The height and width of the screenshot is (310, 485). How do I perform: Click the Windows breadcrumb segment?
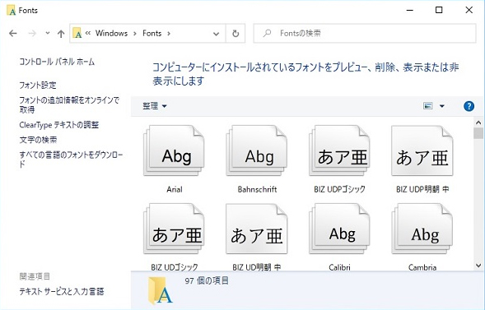(111, 33)
